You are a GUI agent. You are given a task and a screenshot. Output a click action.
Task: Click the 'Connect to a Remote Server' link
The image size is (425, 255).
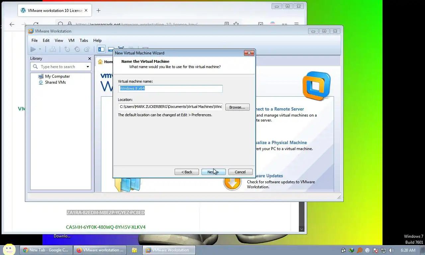pos(280,109)
